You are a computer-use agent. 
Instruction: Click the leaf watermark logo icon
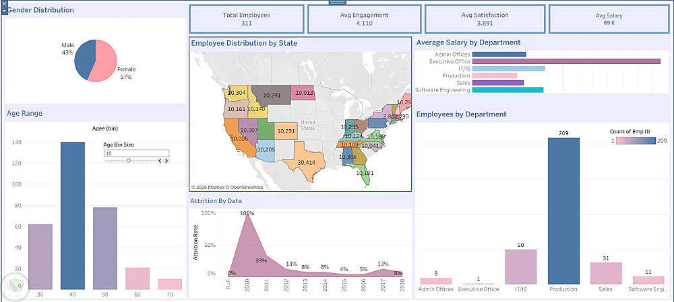click(14, 285)
